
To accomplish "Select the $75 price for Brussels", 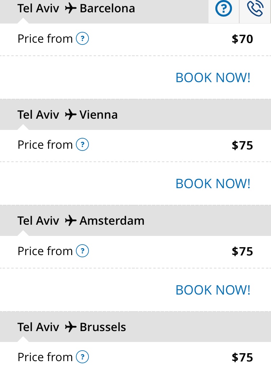I will [242, 358].
